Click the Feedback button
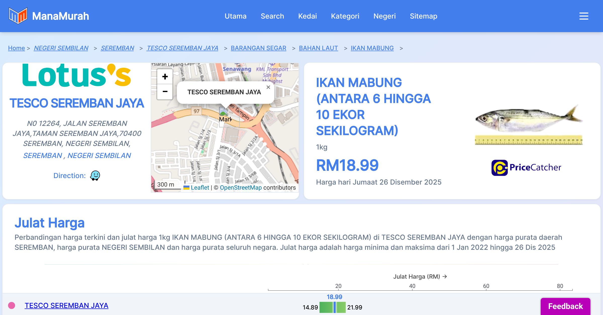This screenshot has width=603, height=315. 565,306
